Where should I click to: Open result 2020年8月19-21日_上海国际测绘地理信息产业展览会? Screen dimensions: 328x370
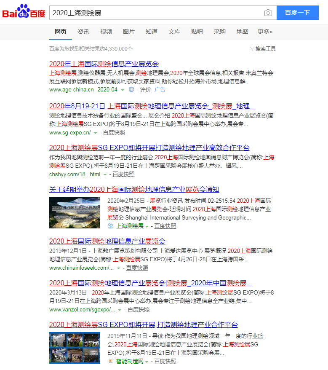click(152, 106)
